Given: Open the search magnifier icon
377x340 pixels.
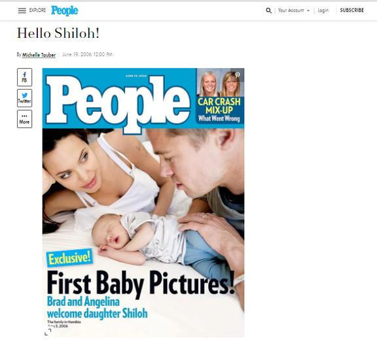Looking at the screenshot, I should 268,10.
